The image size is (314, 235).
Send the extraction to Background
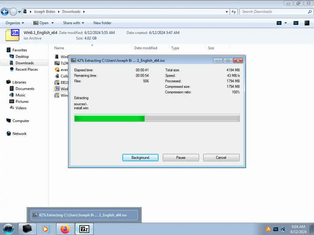[x=140, y=158]
